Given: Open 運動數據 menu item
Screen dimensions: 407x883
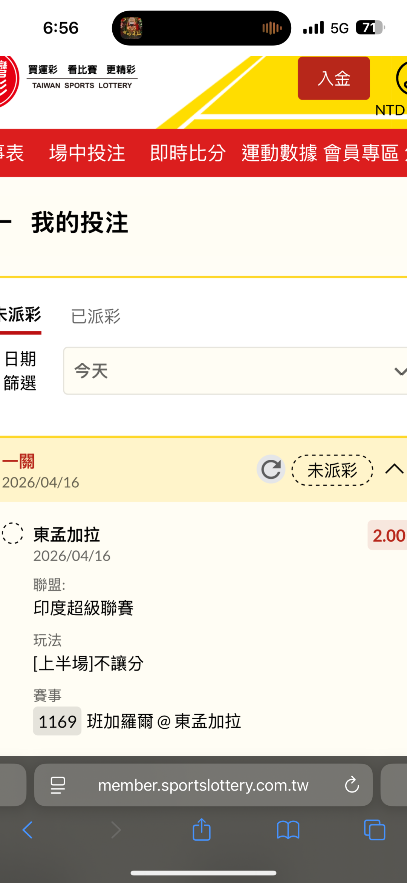Looking at the screenshot, I should (x=279, y=153).
